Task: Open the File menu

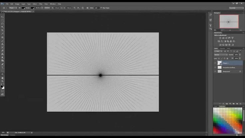Action: tap(7, 4)
